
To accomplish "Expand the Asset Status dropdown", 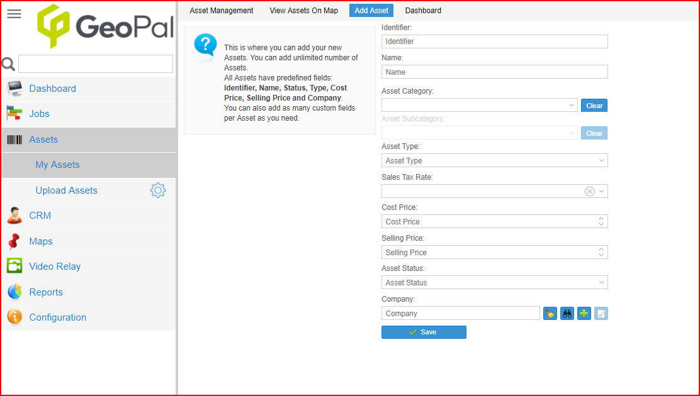I will tap(601, 283).
